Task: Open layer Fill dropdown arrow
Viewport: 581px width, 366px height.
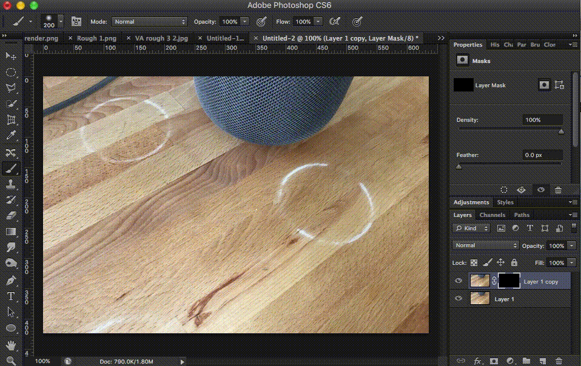Action: (x=572, y=263)
